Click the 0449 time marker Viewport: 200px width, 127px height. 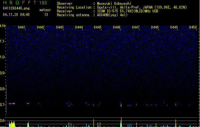coord(174,27)
